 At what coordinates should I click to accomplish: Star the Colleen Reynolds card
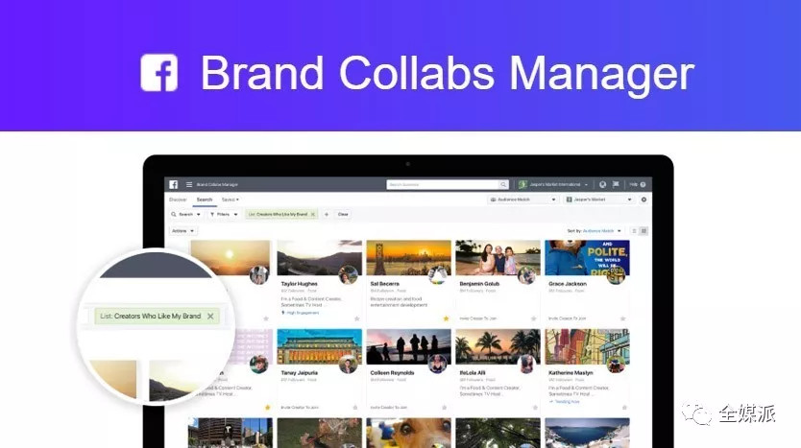445,407
